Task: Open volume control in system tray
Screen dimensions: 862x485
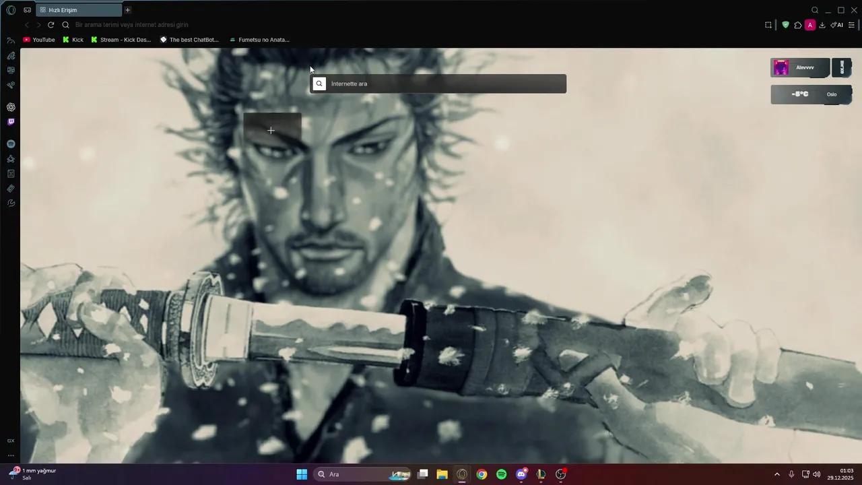Action: pyautogui.click(x=817, y=474)
